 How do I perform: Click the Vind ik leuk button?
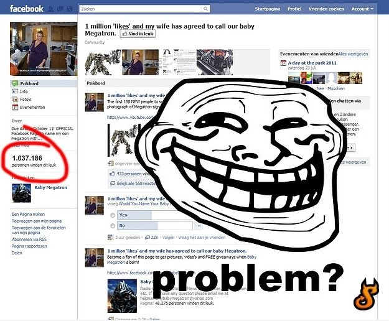pyautogui.click(x=138, y=34)
